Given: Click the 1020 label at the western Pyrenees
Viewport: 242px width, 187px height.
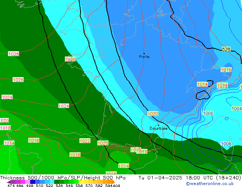Looking at the screenshot, I should 103,143.
